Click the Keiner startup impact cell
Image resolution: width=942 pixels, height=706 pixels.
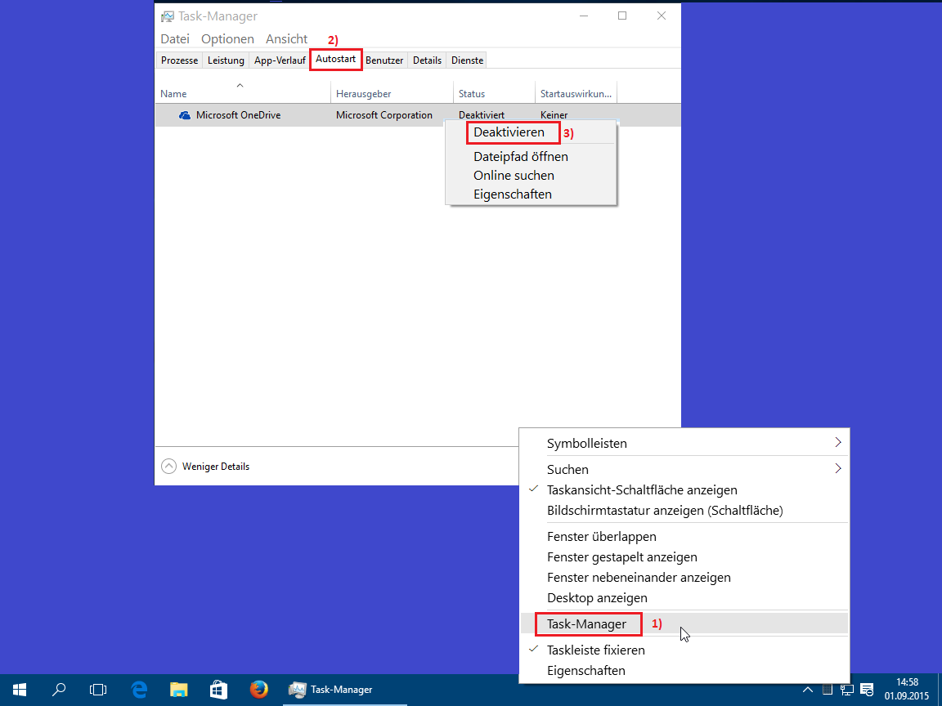pyautogui.click(x=554, y=115)
